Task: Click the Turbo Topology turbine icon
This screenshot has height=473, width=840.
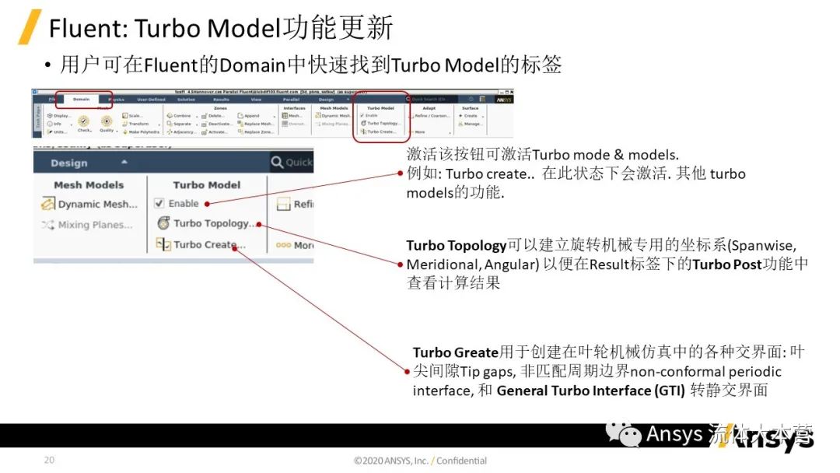Action: tap(164, 222)
